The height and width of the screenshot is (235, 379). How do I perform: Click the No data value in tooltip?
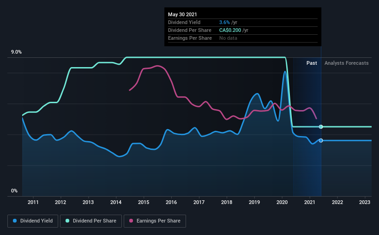click(228, 38)
